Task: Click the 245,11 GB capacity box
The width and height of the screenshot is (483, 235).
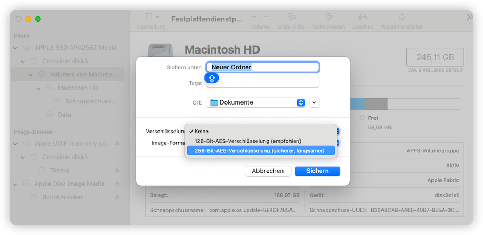Action: (435, 57)
